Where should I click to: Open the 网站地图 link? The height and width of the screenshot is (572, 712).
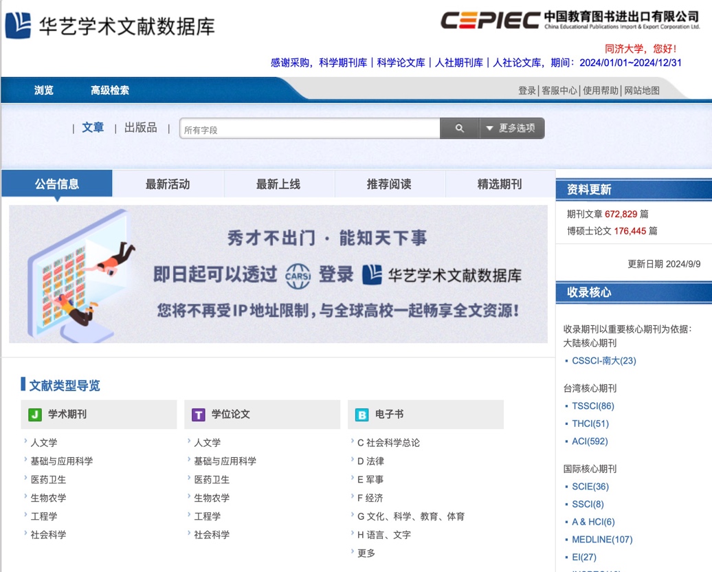tap(642, 91)
